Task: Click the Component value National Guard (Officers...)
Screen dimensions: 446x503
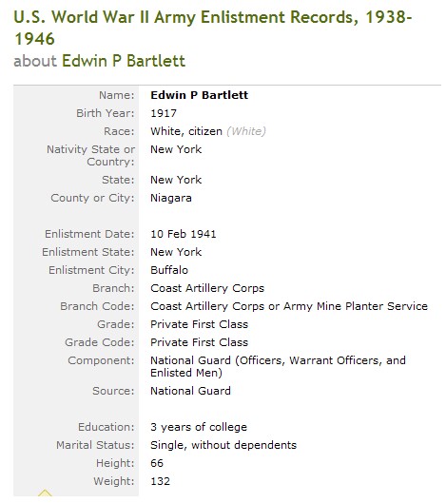Action: tap(278, 366)
